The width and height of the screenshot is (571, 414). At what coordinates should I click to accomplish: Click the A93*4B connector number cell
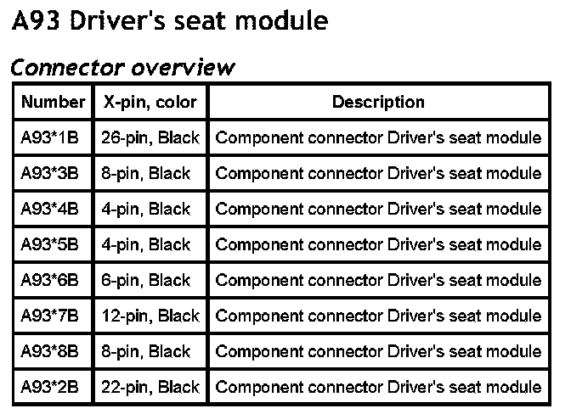(x=50, y=209)
